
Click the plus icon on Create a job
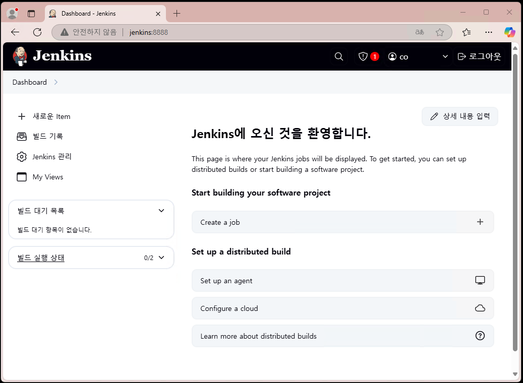click(x=480, y=222)
